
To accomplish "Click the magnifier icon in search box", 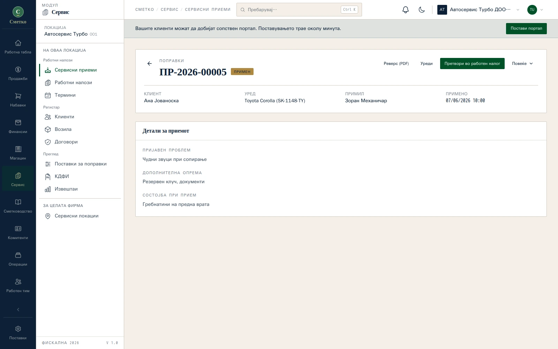I will (x=242, y=10).
